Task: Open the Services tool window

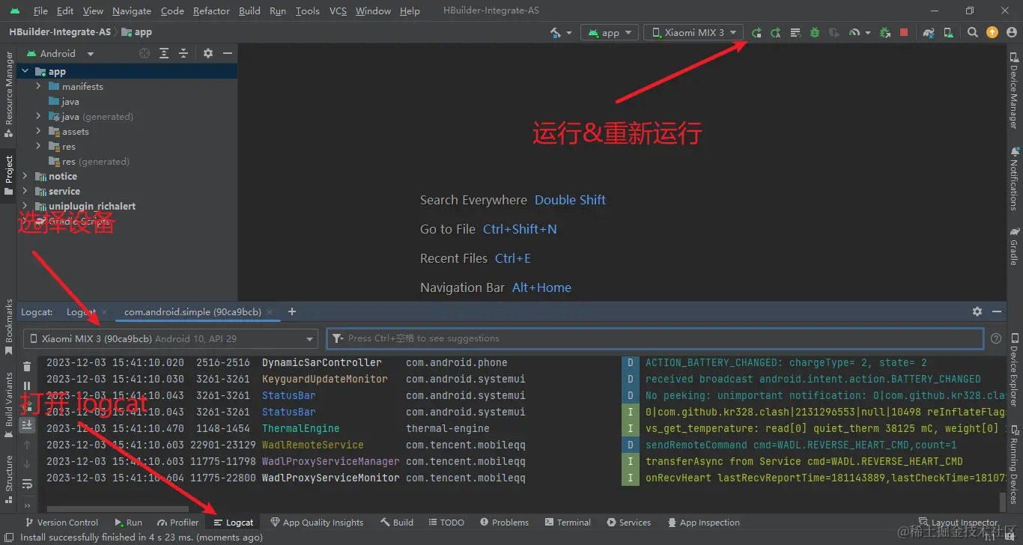Action: pyautogui.click(x=629, y=523)
